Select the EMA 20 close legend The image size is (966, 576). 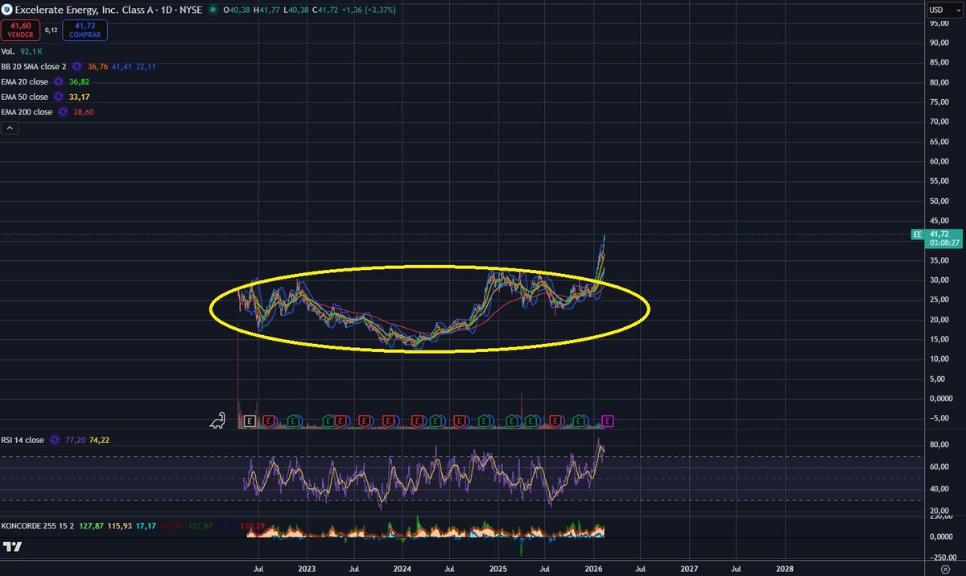click(x=24, y=81)
